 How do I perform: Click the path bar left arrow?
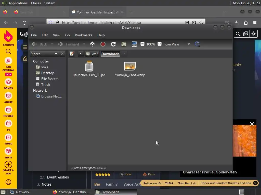pyautogui.click(x=81, y=54)
